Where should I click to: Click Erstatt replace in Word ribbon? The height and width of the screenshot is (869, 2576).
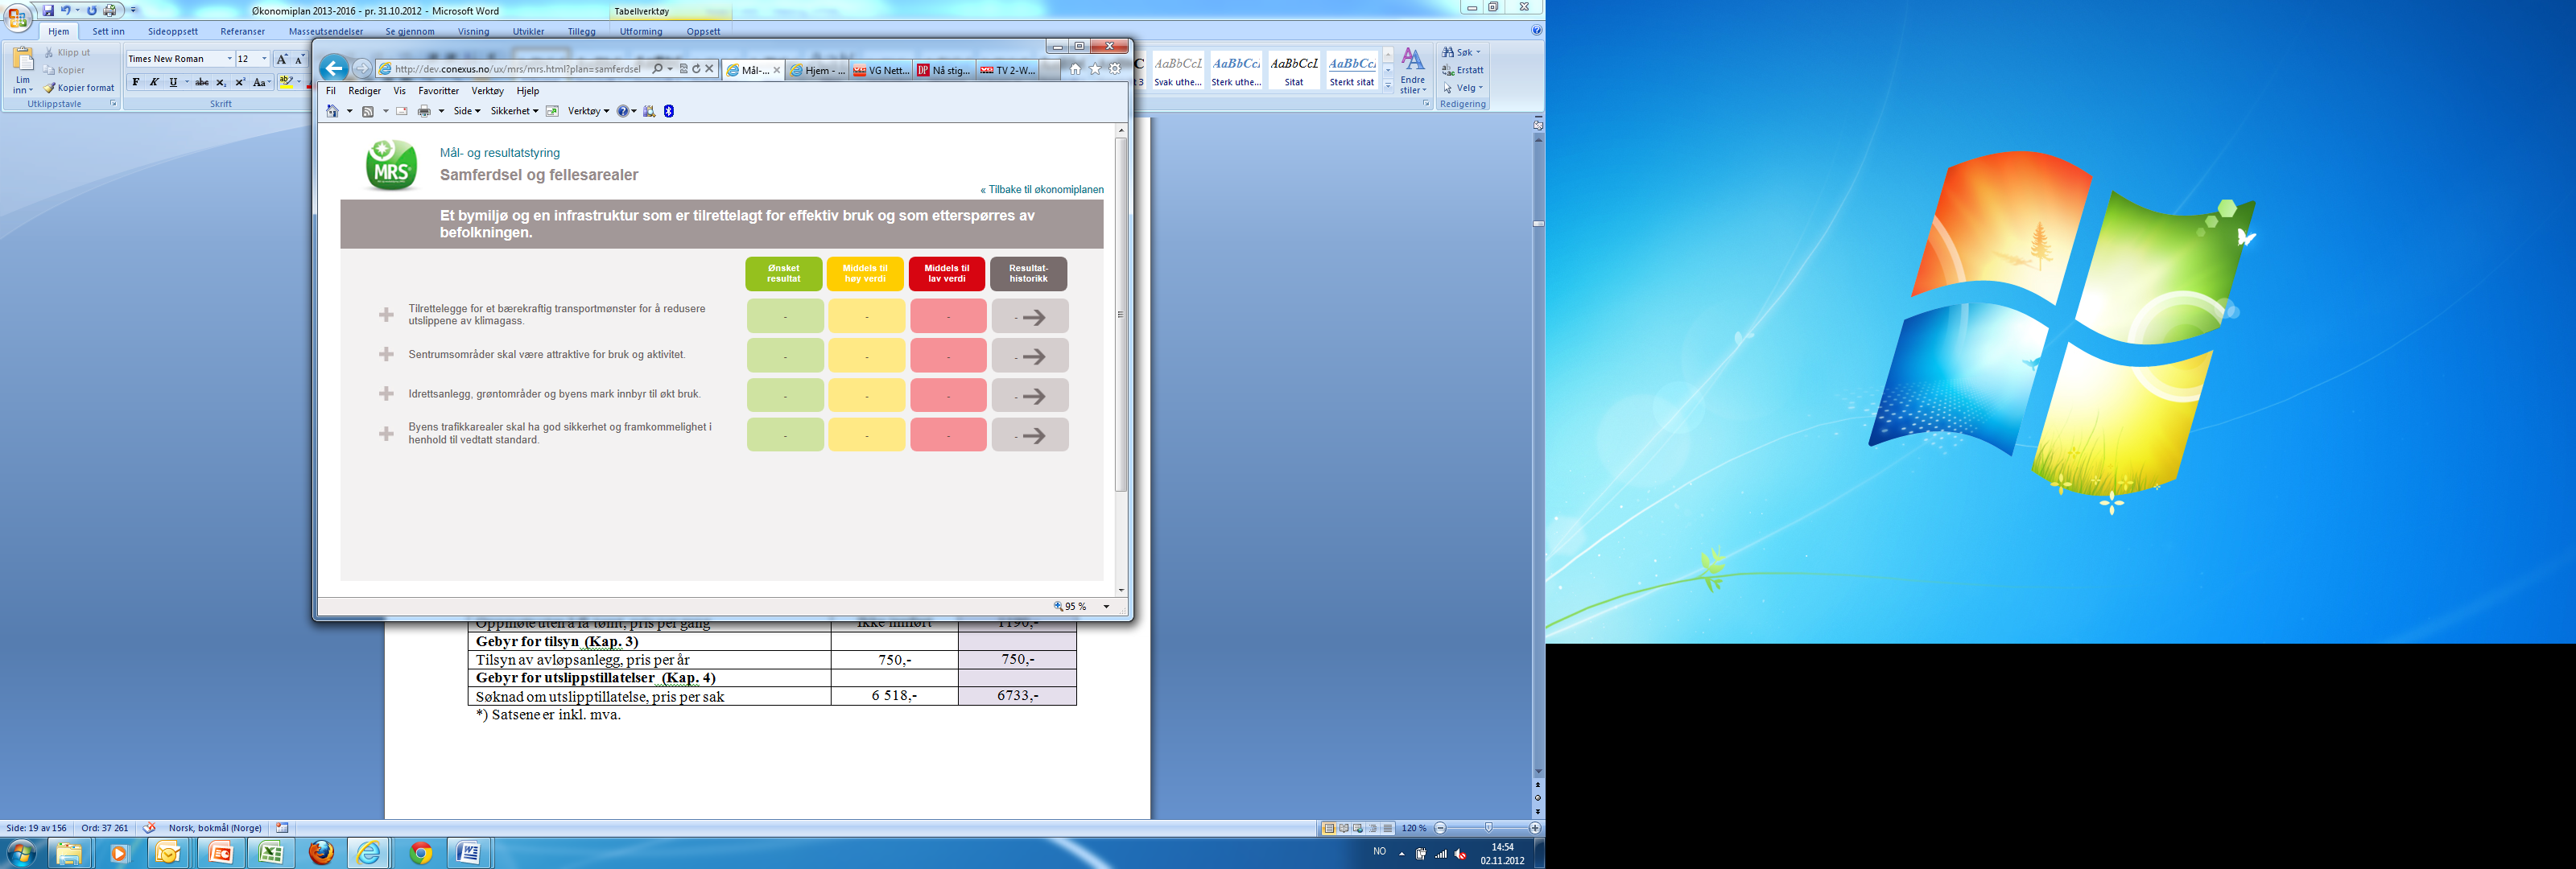pos(1463,70)
